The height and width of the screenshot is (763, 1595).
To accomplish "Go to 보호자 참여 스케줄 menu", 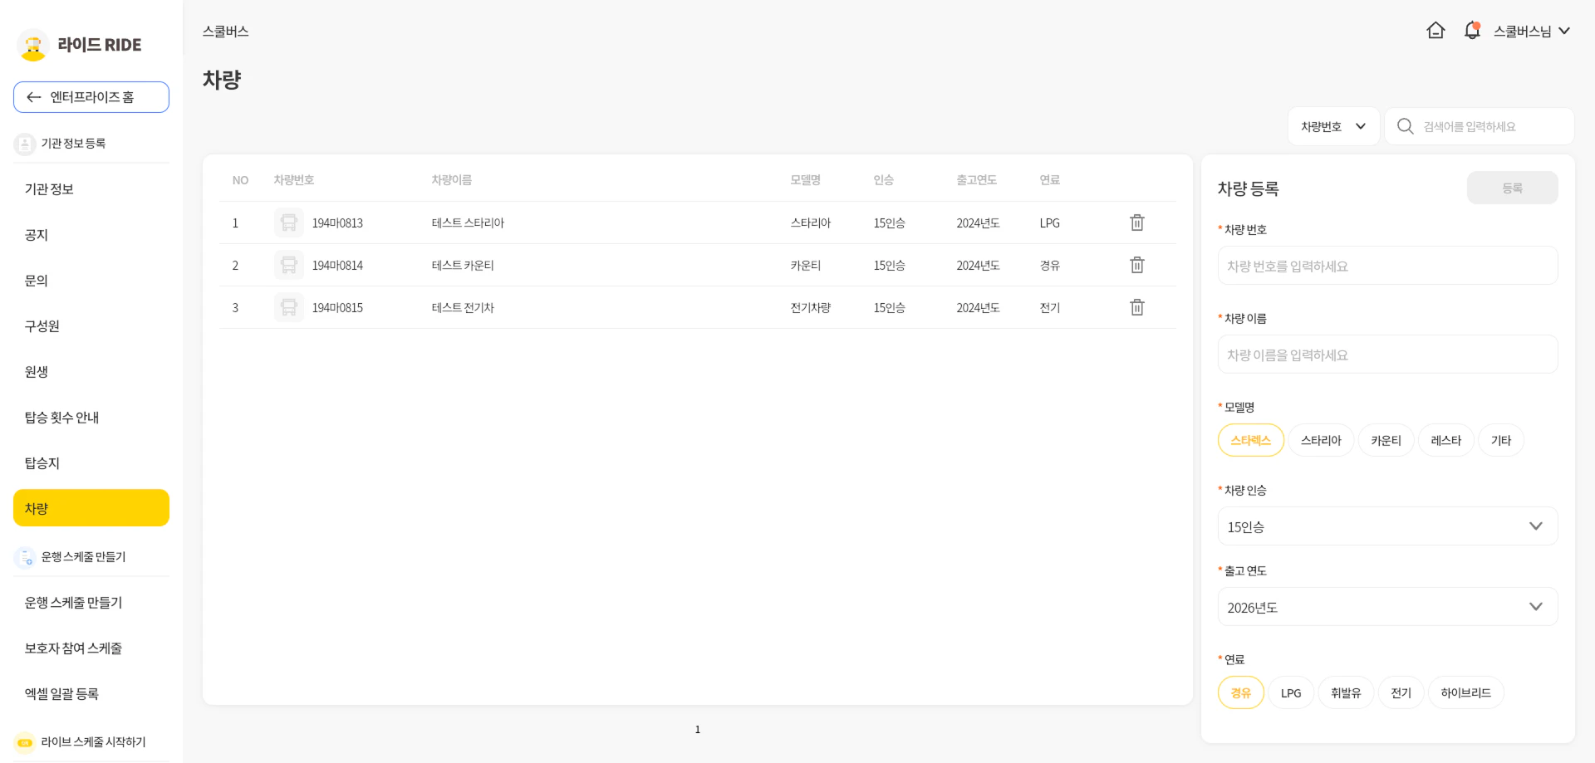I will click(73, 648).
